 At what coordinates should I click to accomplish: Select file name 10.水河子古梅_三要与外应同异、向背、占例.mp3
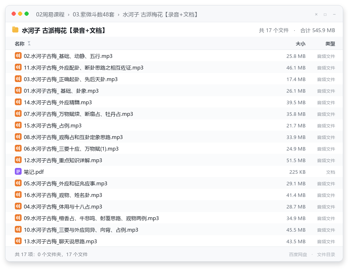tap(81, 230)
